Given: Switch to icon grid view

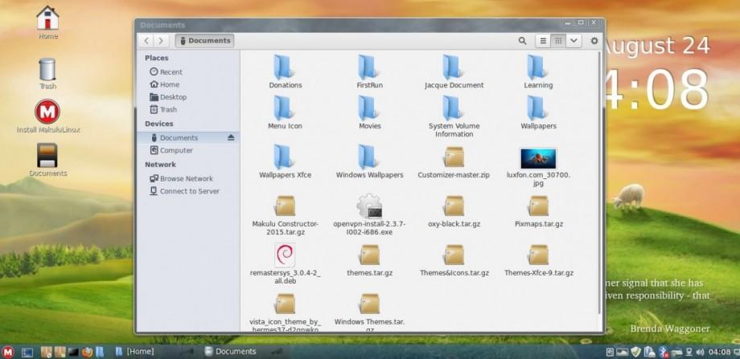Looking at the screenshot, I should 558,41.
